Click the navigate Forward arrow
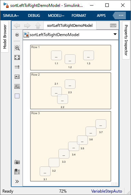The height and width of the screenshot is (195, 131). 27,25
